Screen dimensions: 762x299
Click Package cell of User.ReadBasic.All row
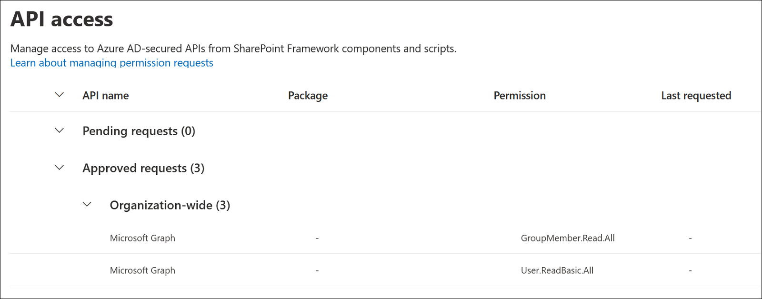click(x=317, y=270)
